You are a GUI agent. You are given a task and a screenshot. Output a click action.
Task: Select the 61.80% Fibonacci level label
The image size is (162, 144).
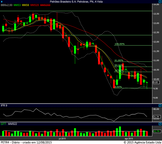[x=119, y=61]
